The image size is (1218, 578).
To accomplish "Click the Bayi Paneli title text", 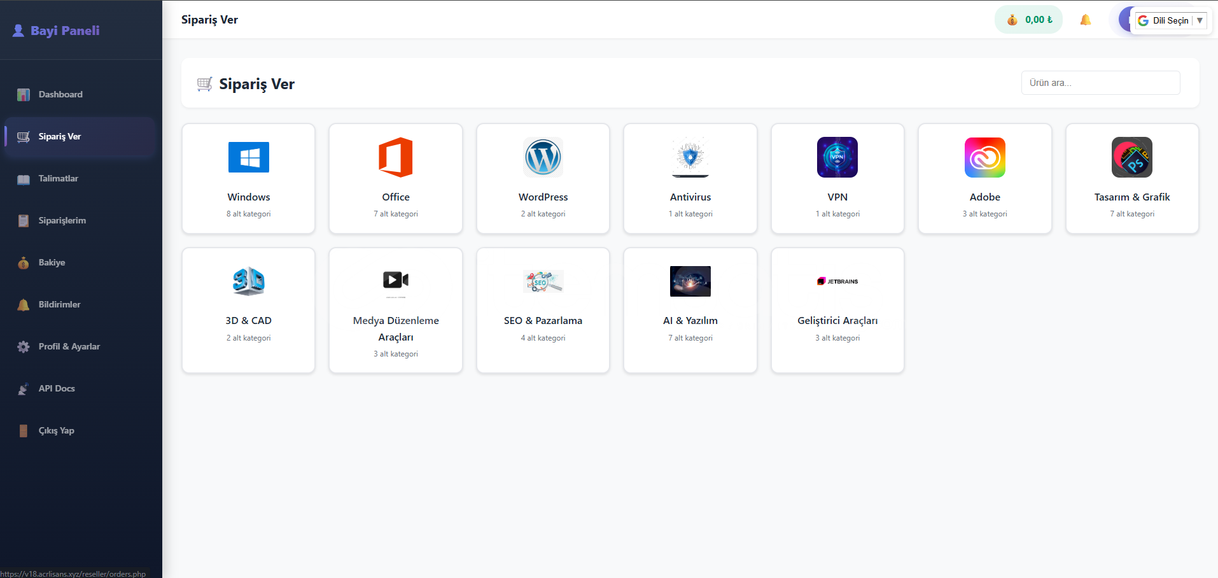I will pyautogui.click(x=65, y=31).
